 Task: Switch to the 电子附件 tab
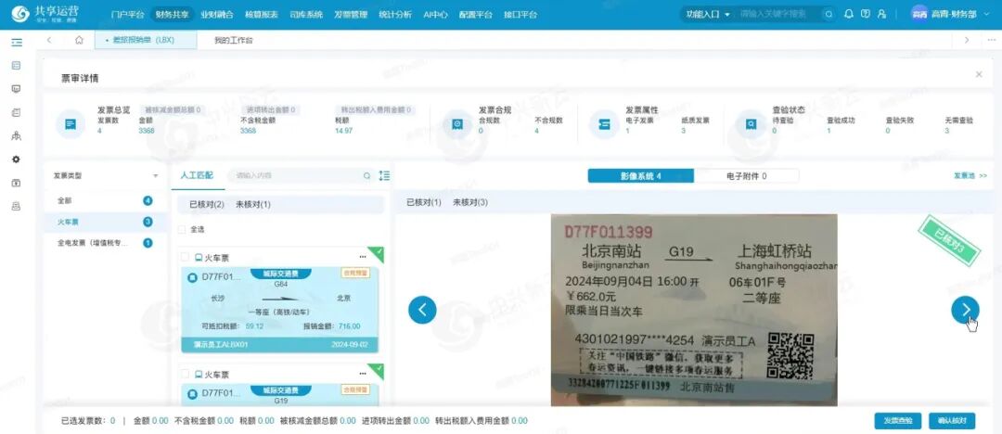(745, 175)
